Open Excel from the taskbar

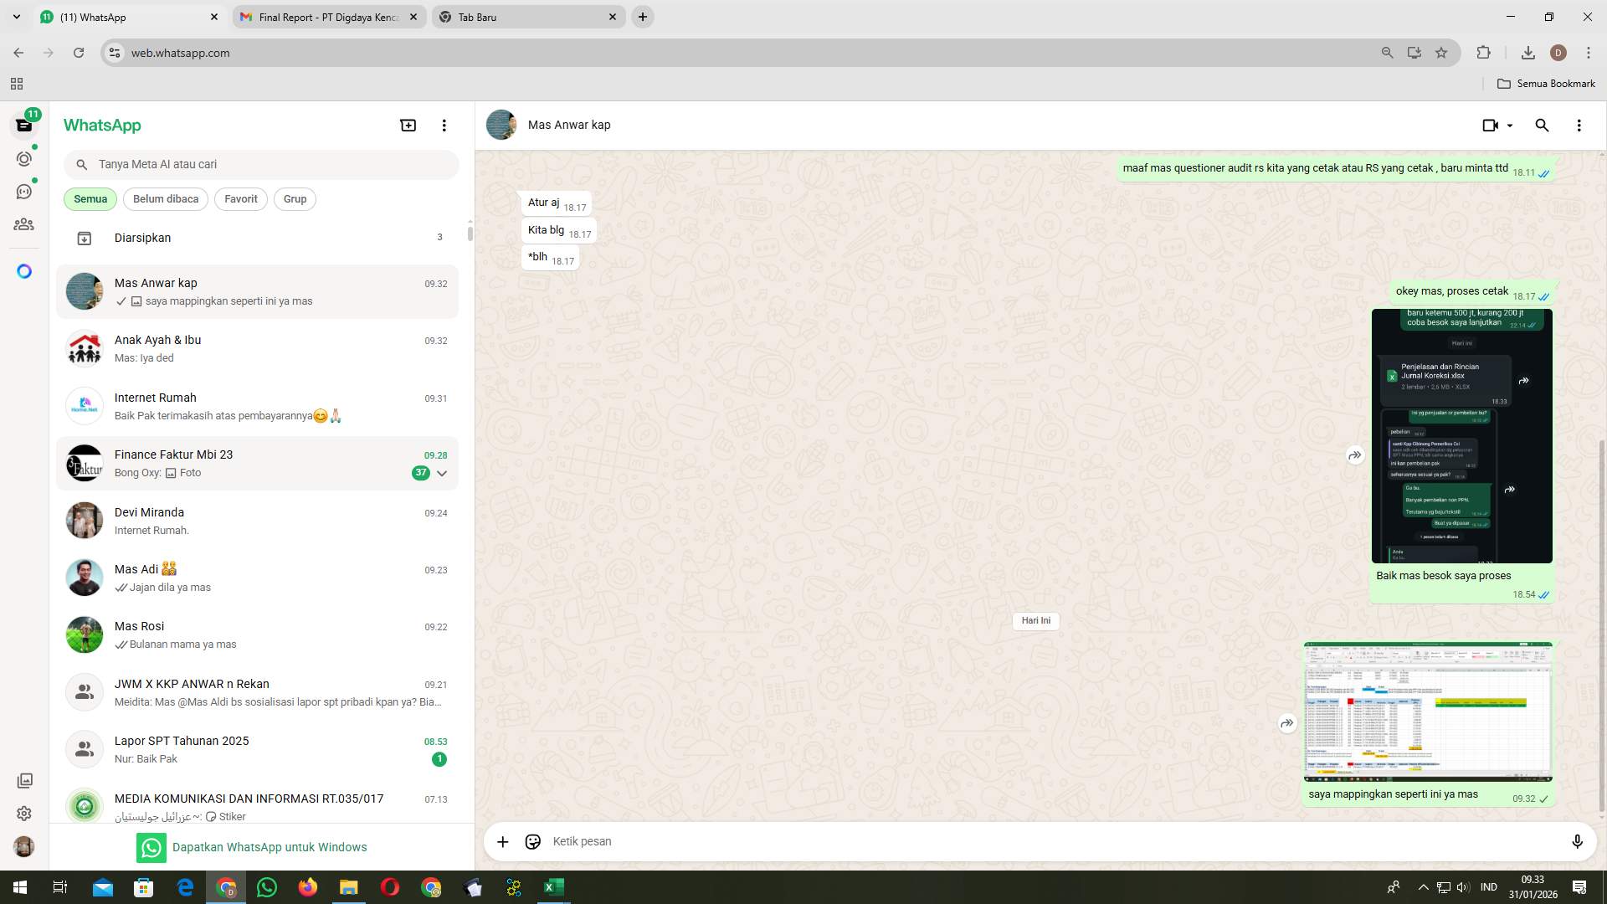552,886
